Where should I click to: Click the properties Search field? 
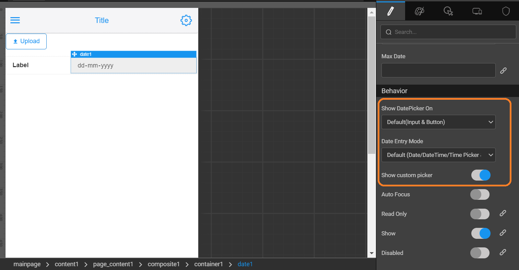coord(448,32)
